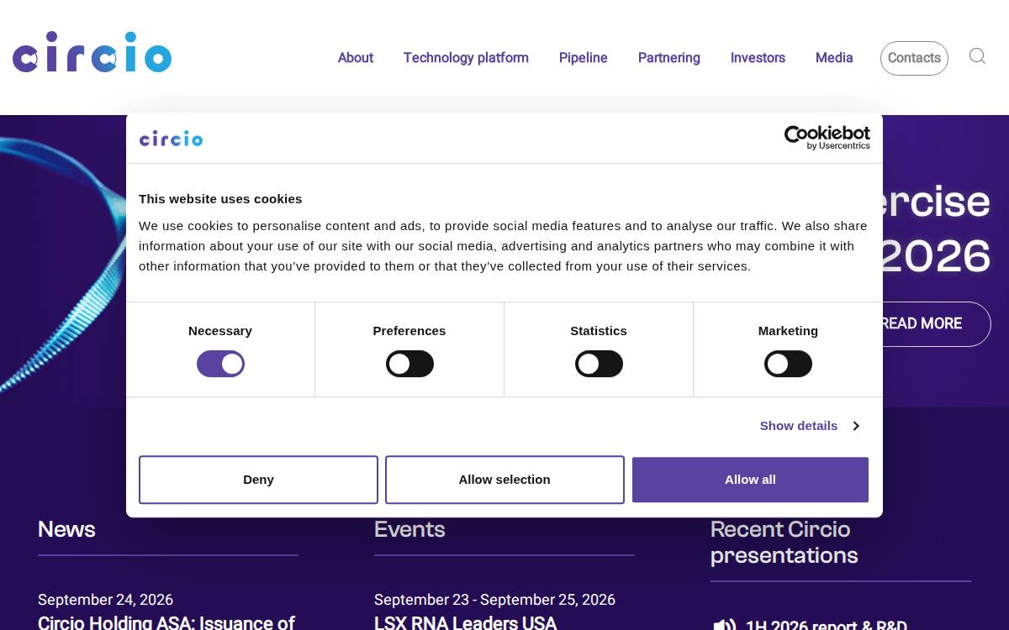
Task: Click the Cookiebot by Usercentrics logo
Action: click(827, 138)
